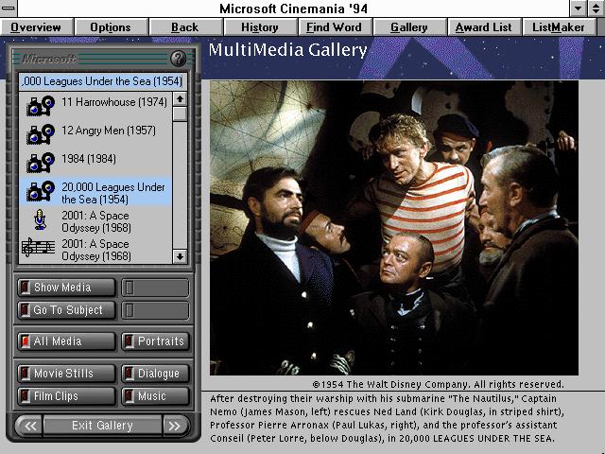
Task: Click the camera icon beside 11 Harrowhouse
Action: point(41,106)
